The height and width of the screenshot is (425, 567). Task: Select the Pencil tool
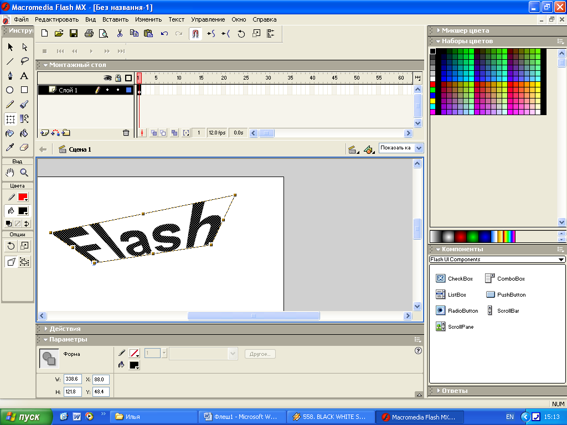(x=10, y=105)
